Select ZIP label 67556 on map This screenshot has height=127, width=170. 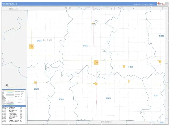tap(39, 41)
